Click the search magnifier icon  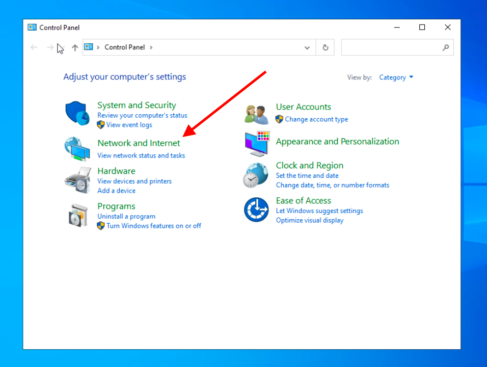pyautogui.click(x=446, y=47)
